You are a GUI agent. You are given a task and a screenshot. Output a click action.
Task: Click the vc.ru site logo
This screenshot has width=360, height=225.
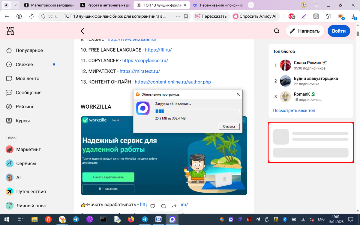(10, 31)
